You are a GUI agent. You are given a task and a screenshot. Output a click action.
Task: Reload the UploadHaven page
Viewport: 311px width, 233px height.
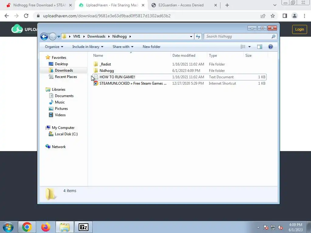click(x=26, y=16)
